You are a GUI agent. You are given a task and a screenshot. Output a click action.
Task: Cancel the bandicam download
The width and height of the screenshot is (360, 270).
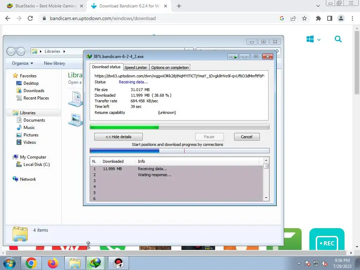click(247, 137)
